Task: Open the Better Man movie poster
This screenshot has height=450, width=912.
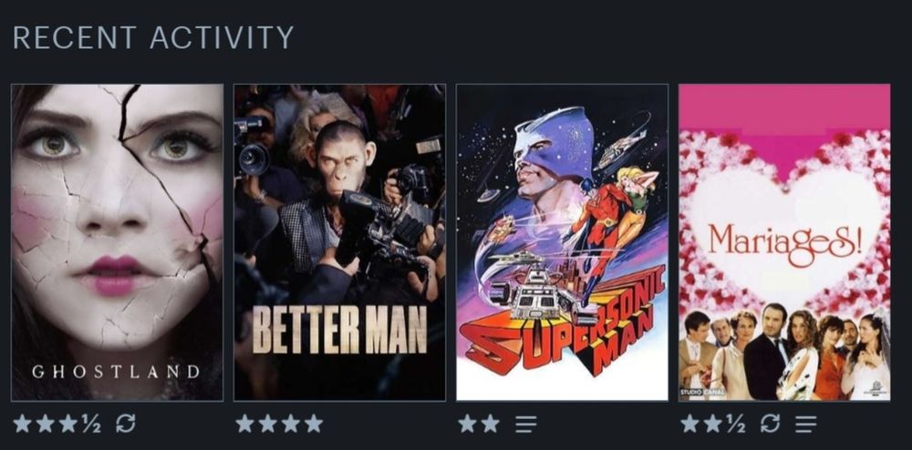Action: [x=339, y=242]
